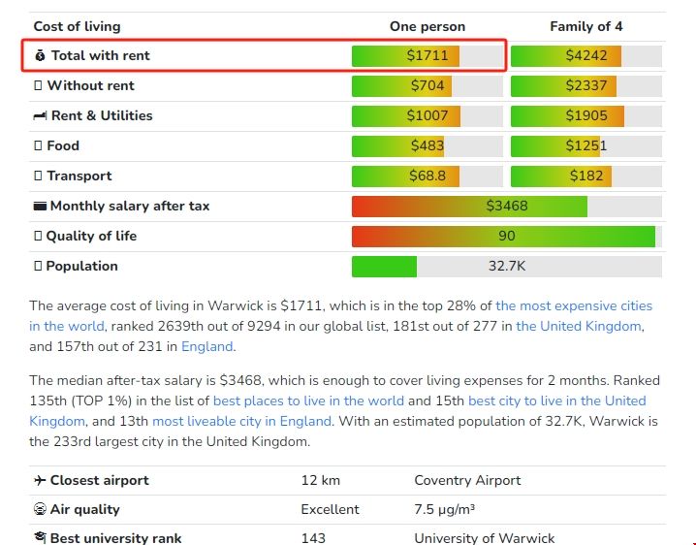Click the graduation cap icon for Best university rank

click(x=40, y=538)
